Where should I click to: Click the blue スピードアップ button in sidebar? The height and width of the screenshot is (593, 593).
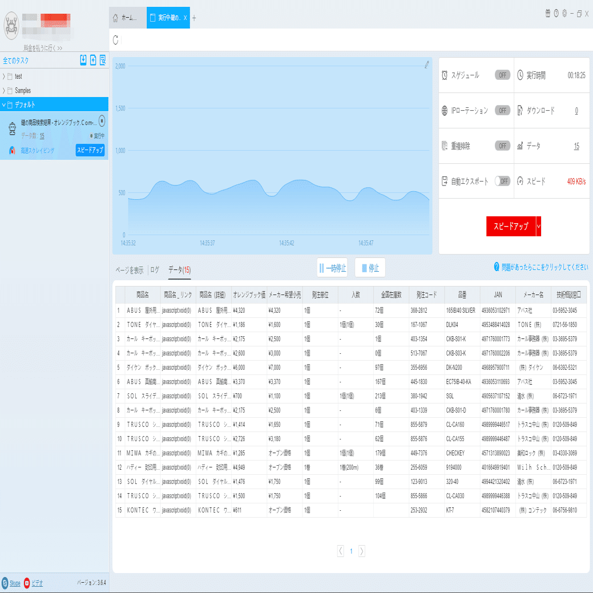pos(90,150)
